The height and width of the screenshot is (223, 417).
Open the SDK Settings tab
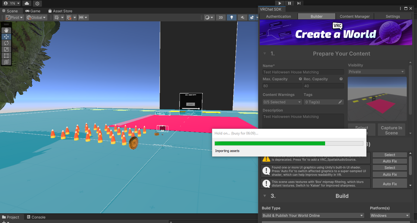pos(393,16)
